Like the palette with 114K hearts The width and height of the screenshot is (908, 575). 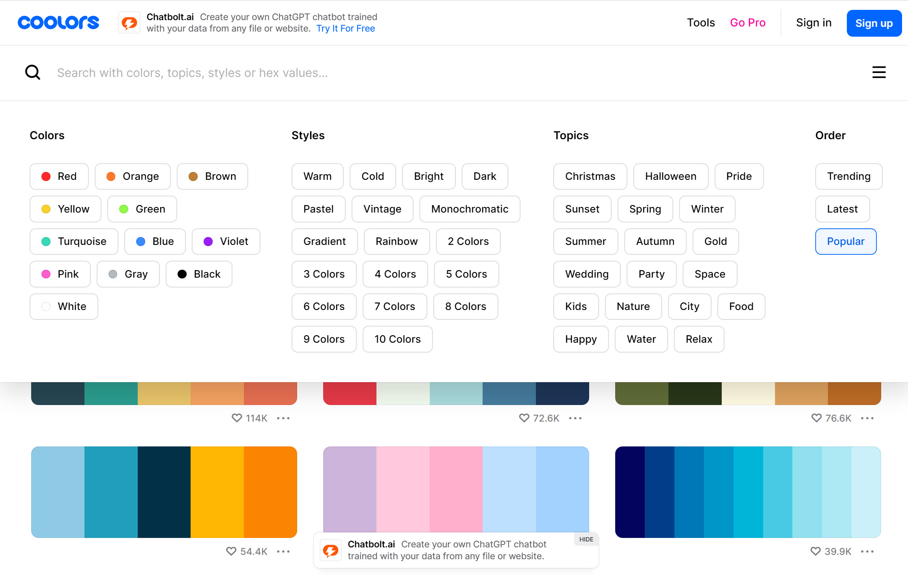tap(237, 418)
